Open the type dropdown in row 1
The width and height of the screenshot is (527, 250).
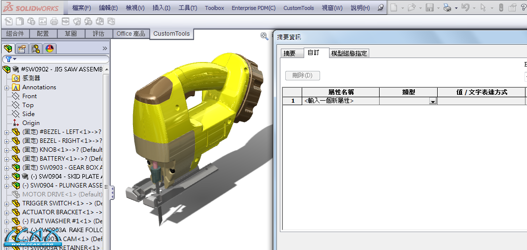(x=433, y=102)
